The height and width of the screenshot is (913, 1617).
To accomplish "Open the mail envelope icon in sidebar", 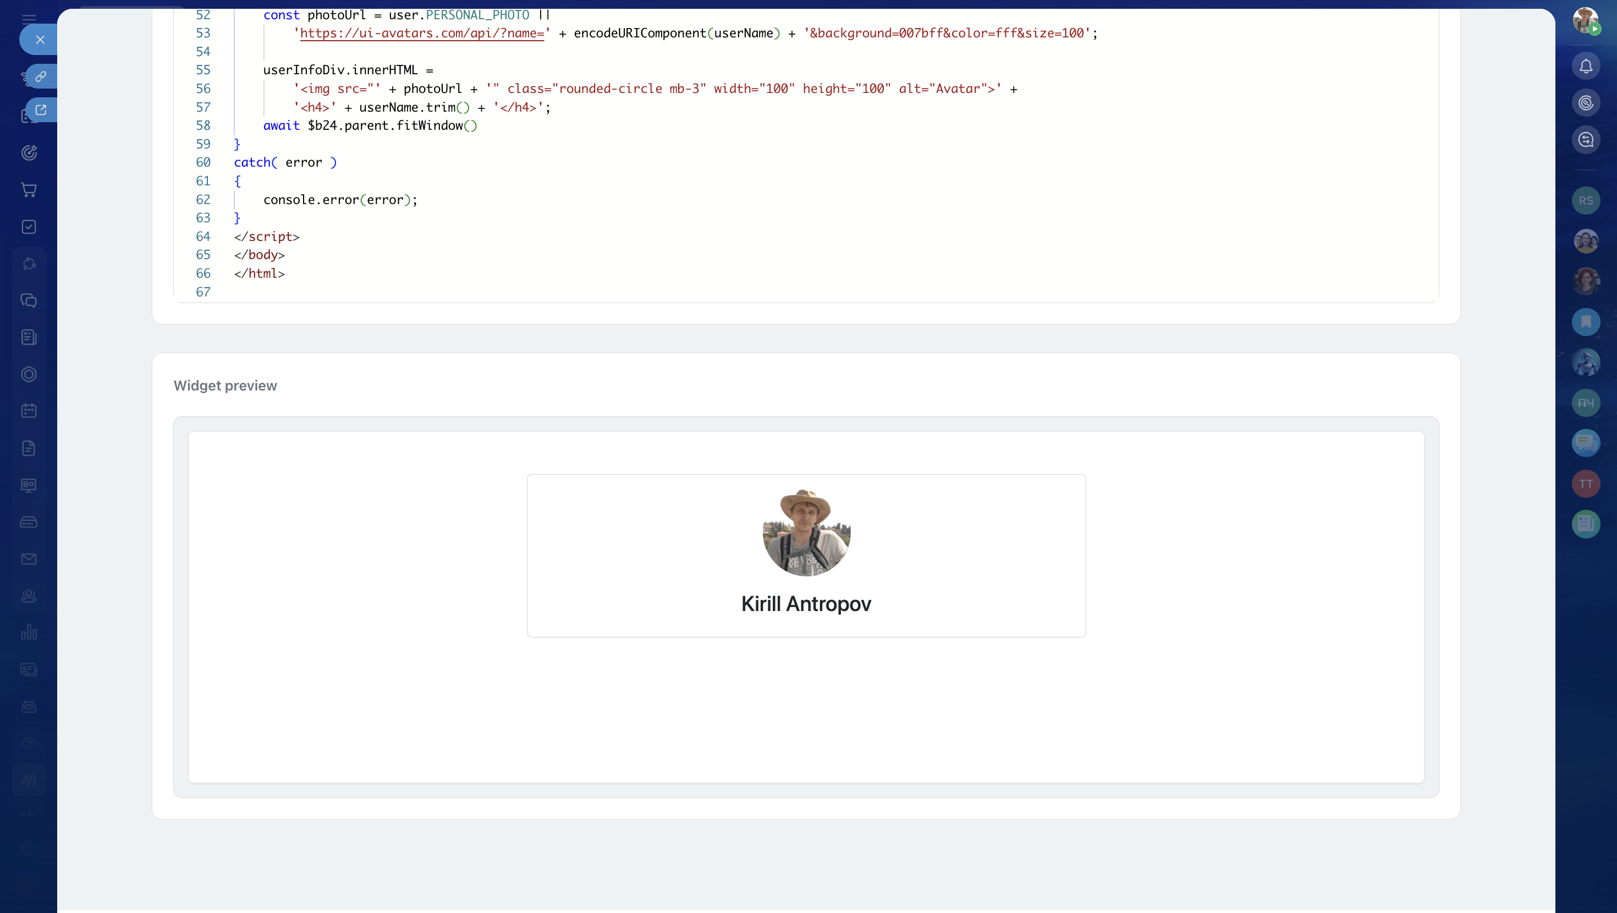I will click(29, 559).
